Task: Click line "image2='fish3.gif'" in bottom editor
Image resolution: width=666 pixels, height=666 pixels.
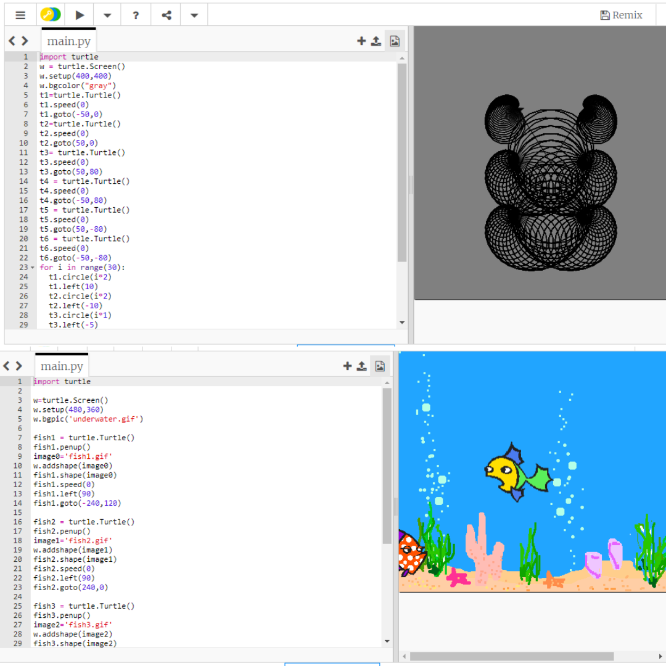Action: [x=73, y=624]
